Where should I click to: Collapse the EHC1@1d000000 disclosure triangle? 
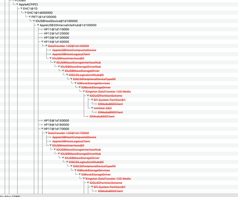click(26, 13)
